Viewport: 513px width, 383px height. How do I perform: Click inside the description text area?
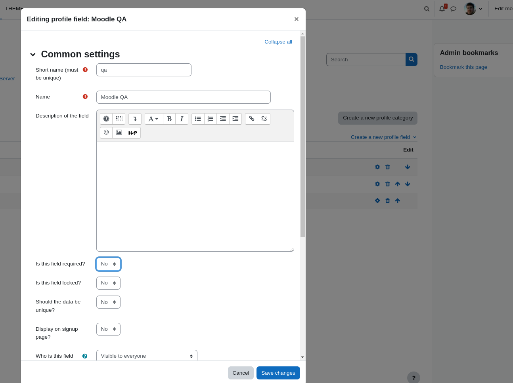(195, 197)
